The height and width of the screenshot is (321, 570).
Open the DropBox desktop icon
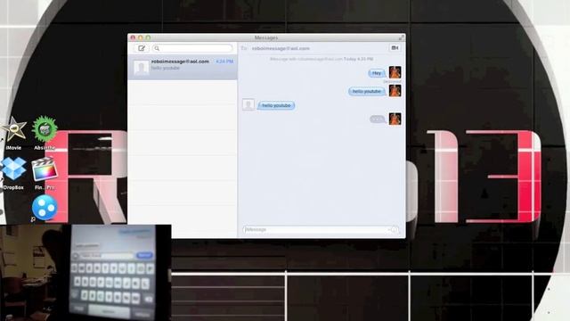(14, 169)
